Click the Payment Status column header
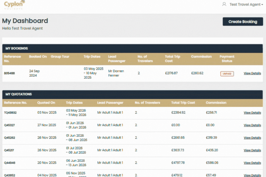This screenshot has width=266, height=177. pyautogui.click(x=227, y=59)
